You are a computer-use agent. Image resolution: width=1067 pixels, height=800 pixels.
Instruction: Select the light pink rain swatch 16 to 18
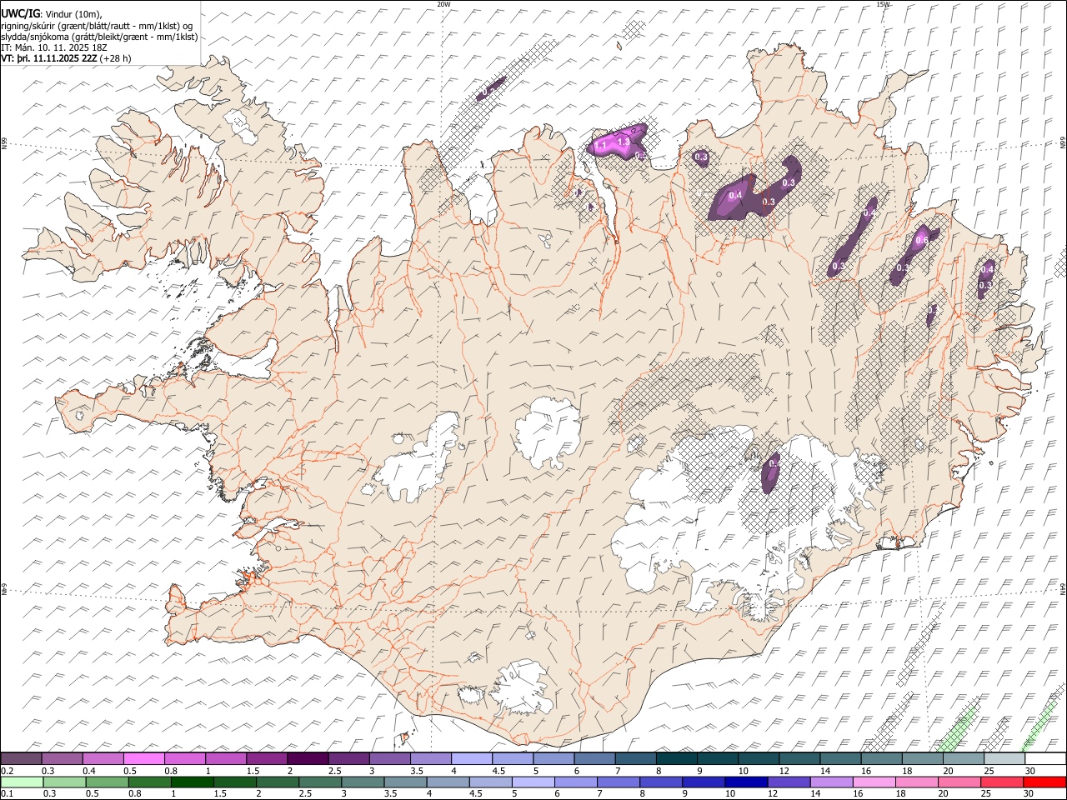tap(874, 782)
